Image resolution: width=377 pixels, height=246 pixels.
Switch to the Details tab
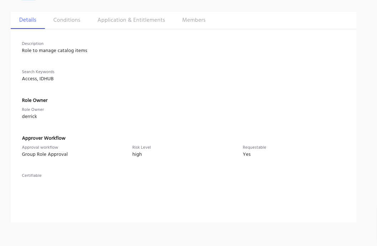(x=28, y=20)
